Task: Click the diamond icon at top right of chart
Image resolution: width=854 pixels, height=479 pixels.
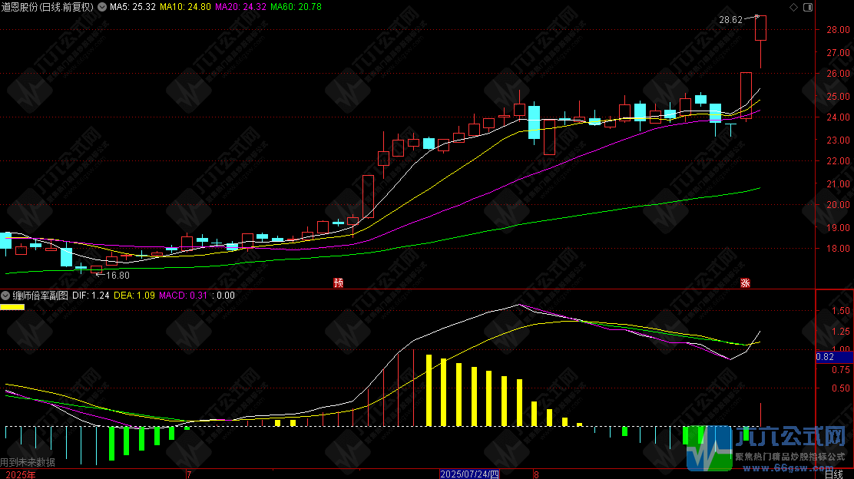Action: (793, 7)
